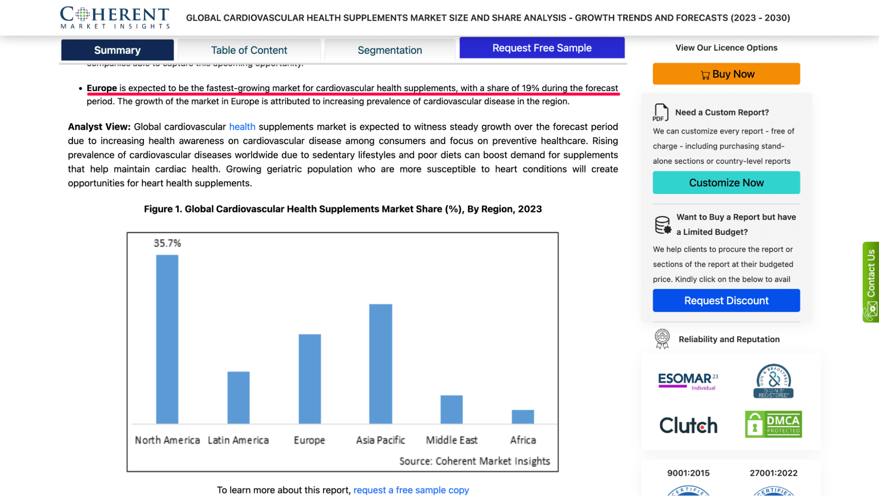Click the Asia Pacific bar in chart
This screenshot has height=496, width=879.
380,364
